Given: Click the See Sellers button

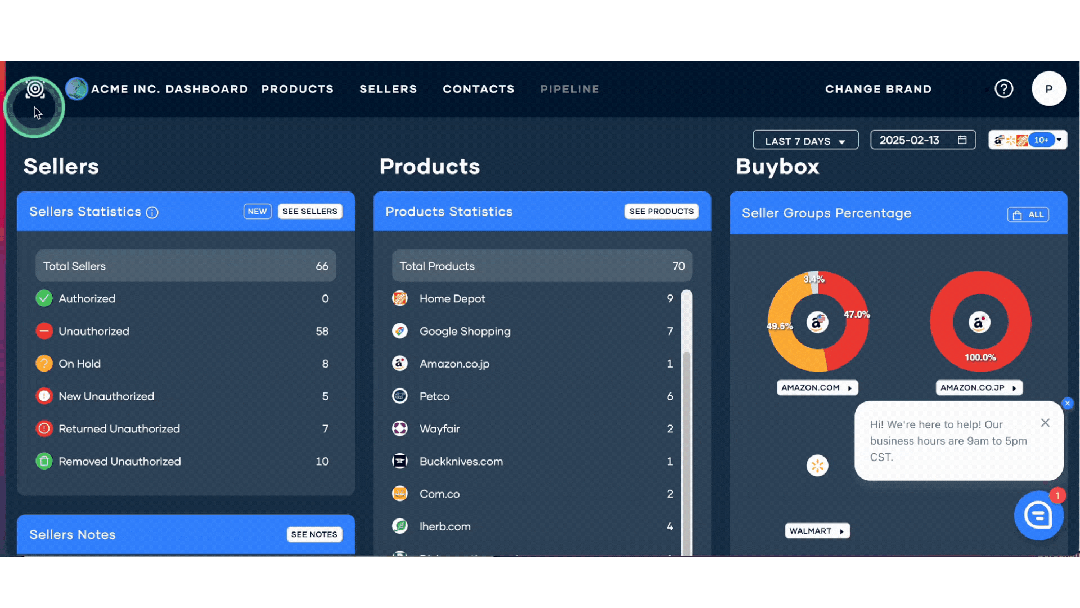Looking at the screenshot, I should 310,212.
